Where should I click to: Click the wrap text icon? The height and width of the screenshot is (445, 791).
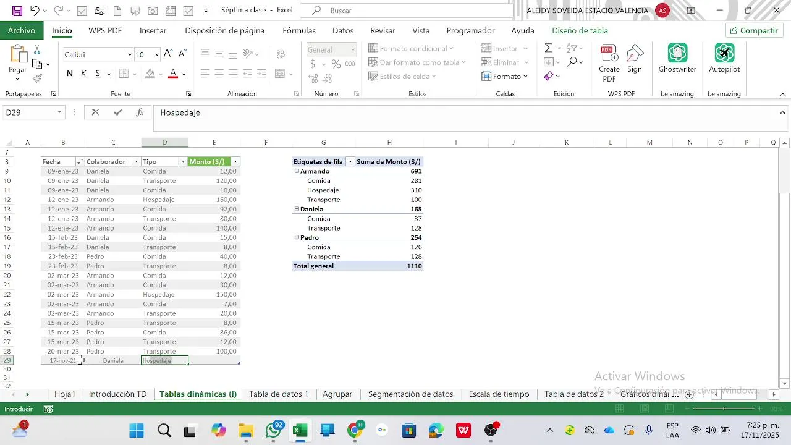pyautogui.click(x=281, y=54)
